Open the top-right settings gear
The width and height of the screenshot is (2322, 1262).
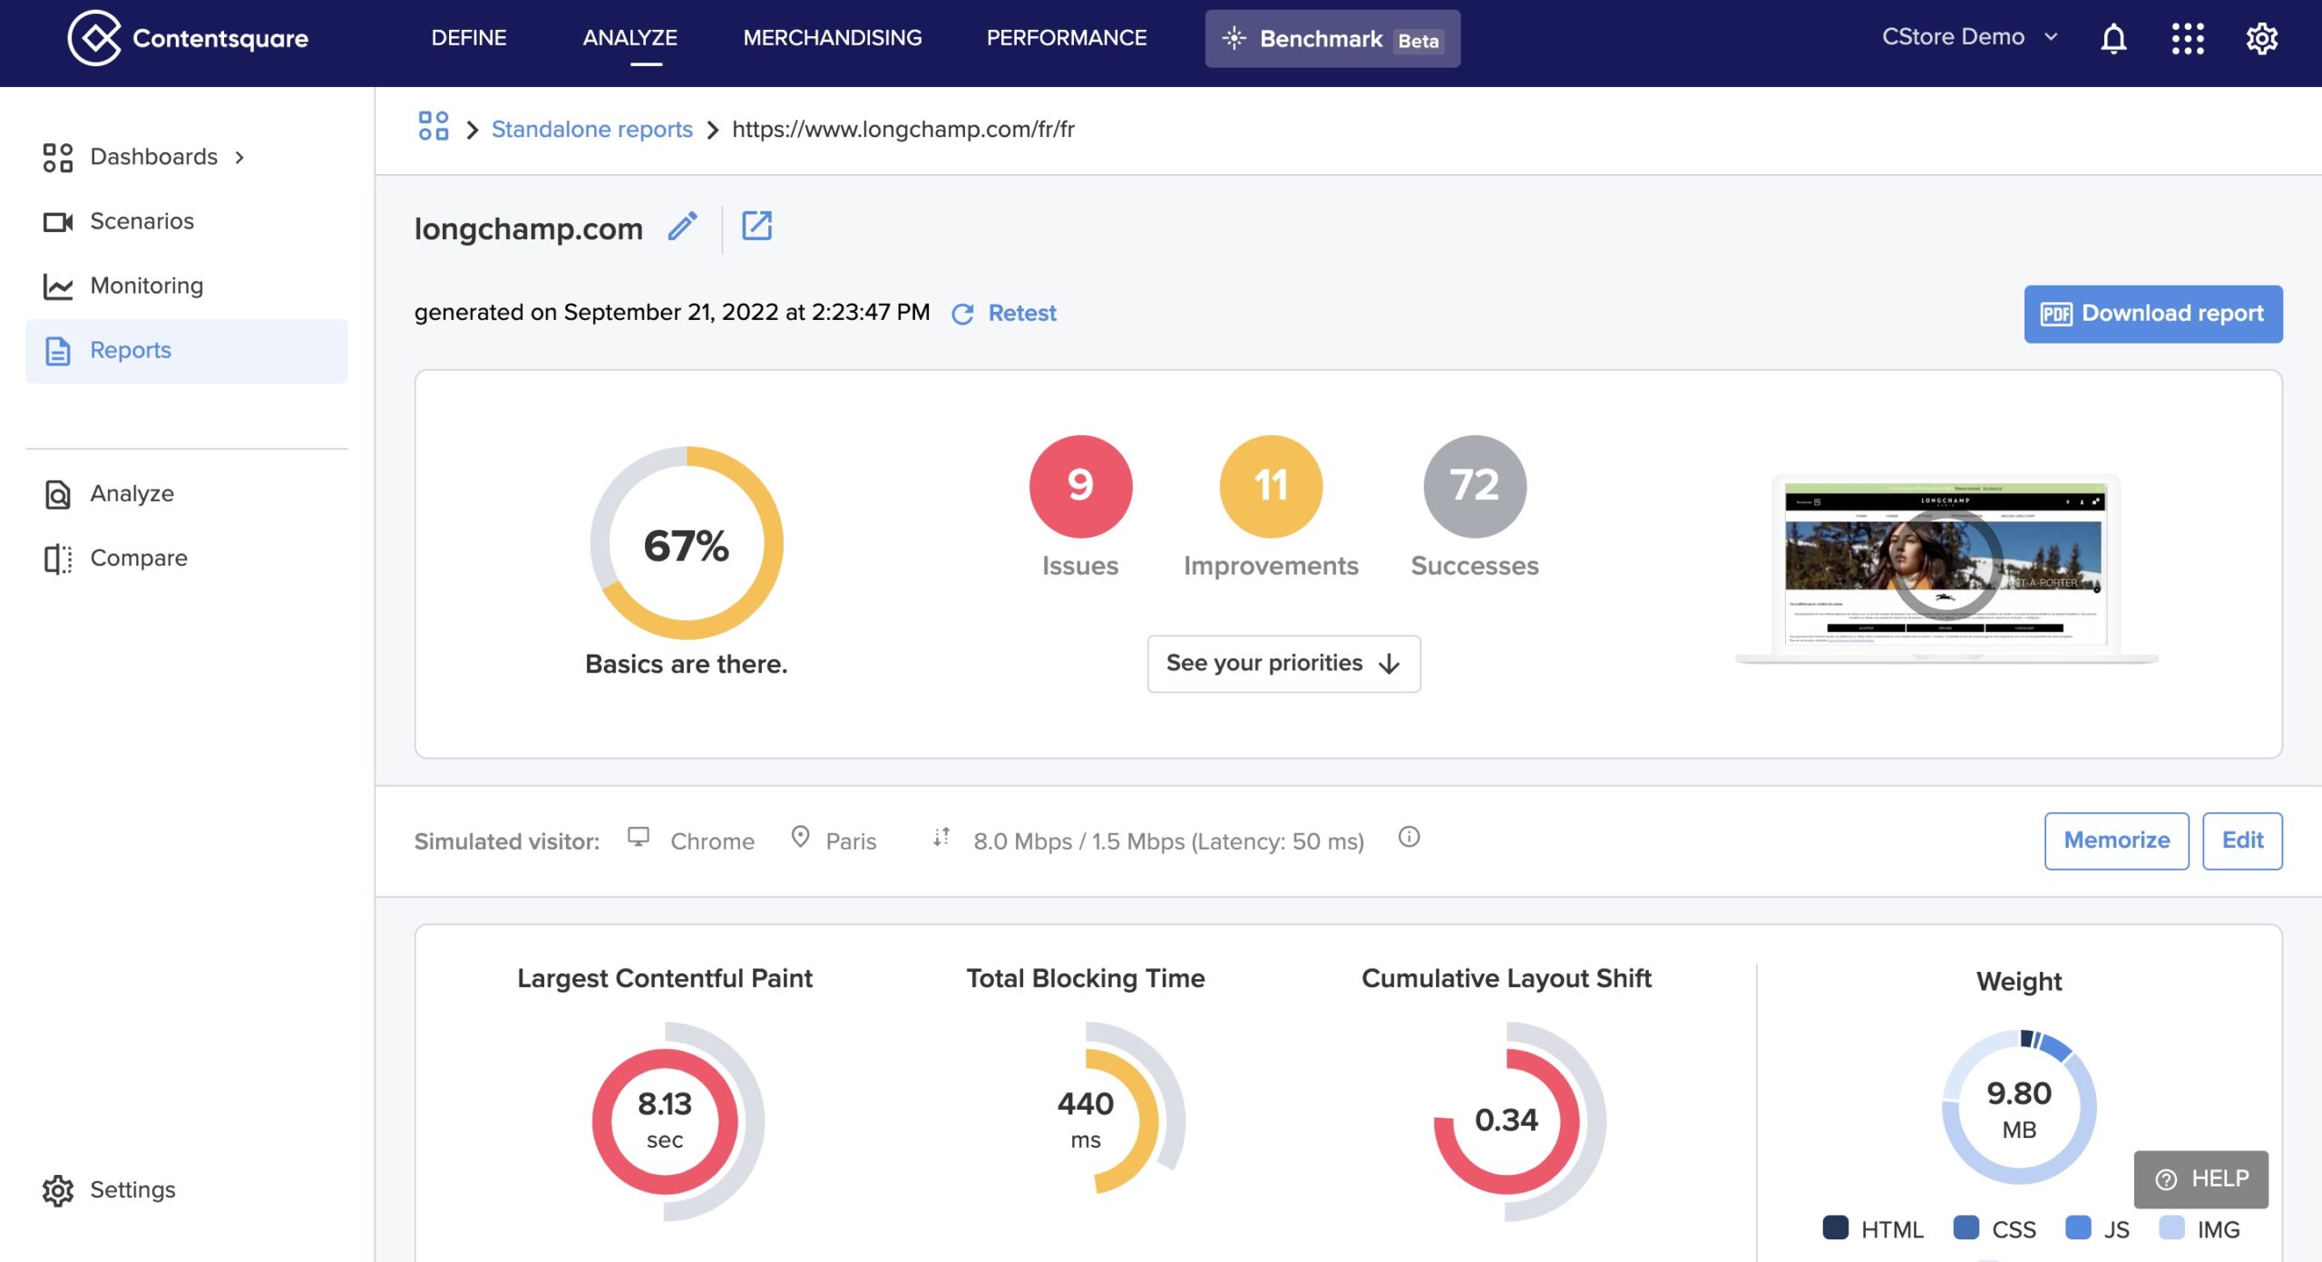tap(2261, 38)
